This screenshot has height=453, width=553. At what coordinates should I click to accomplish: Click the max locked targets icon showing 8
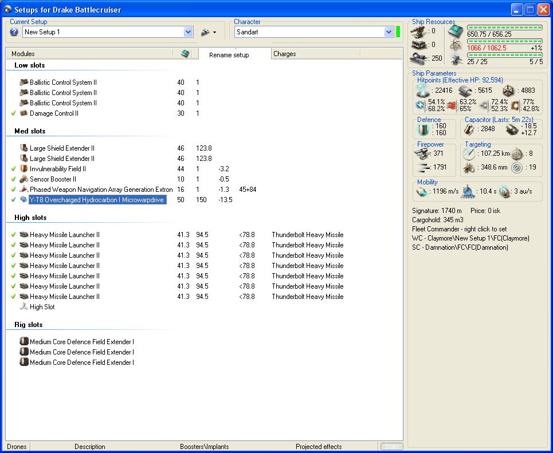(x=517, y=153)
